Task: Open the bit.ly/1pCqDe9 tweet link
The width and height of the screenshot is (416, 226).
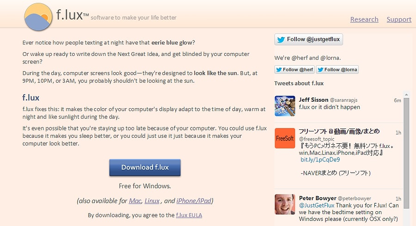Action: [320, 160]
